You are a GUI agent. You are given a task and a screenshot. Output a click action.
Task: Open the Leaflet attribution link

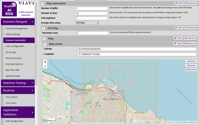pyautogui.click(x=170, y=122)
